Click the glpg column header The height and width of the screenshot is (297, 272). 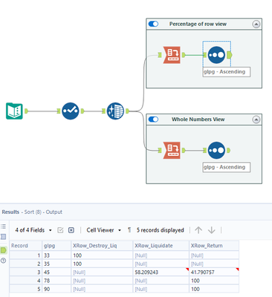tap(56, 246)
